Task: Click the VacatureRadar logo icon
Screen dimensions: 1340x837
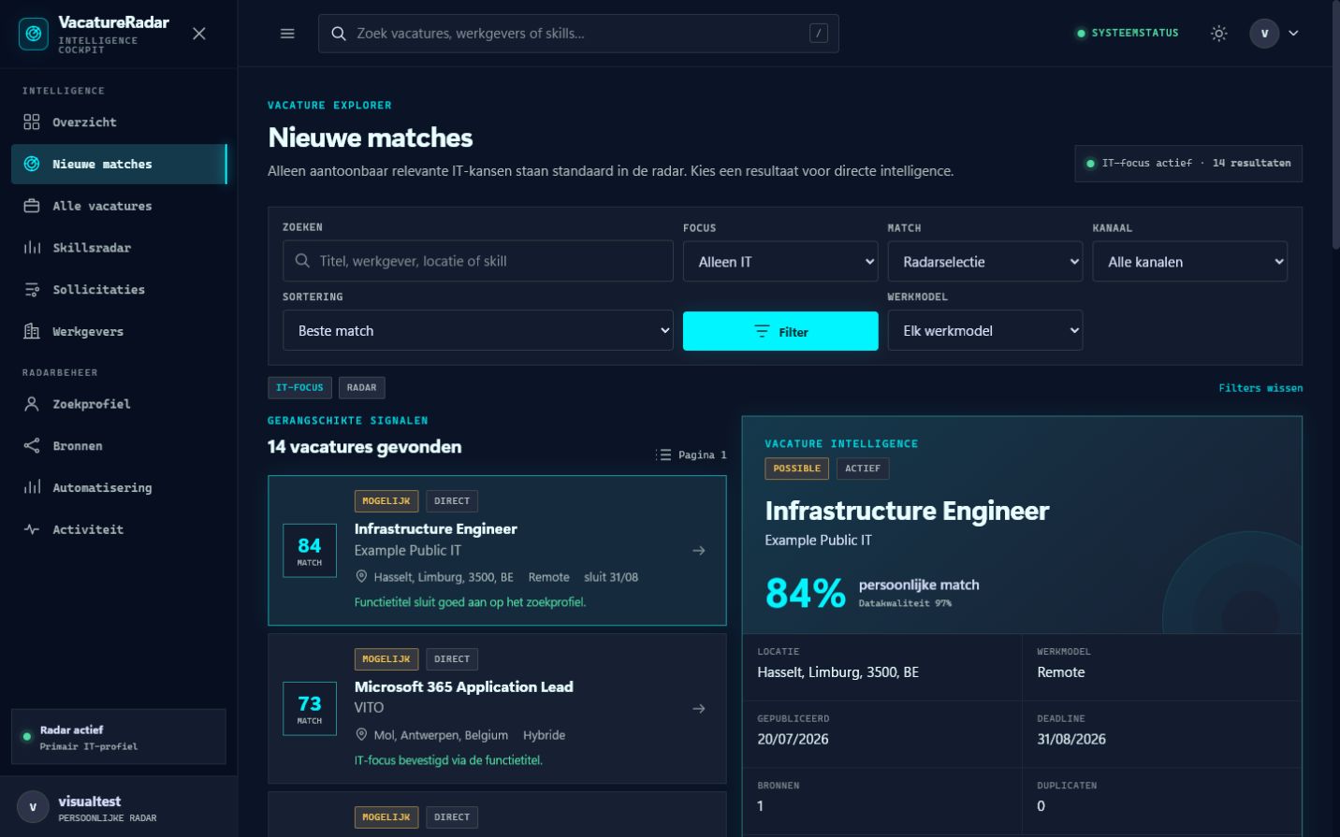Action: (x=34, y=34)
